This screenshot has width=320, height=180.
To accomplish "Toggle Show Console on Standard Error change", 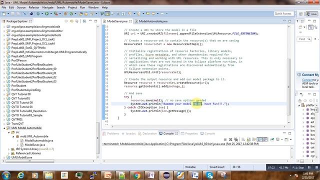I will (x=265, y=139).
